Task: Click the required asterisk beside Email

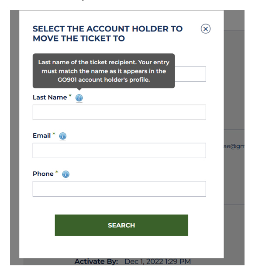Action: click(54, 134)
